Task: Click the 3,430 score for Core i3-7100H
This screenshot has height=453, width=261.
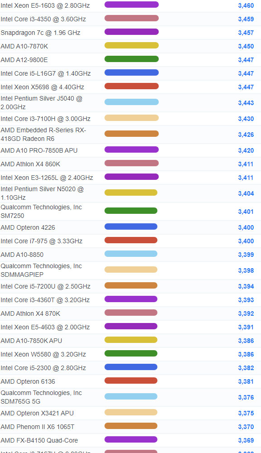Action: [x=246, y=119]
